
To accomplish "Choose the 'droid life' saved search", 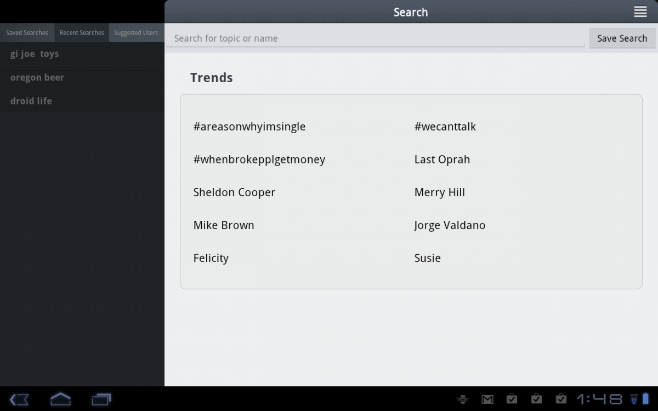I will tap(31, 101).
